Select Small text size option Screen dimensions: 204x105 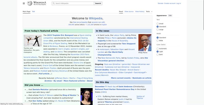coord(158,24)
